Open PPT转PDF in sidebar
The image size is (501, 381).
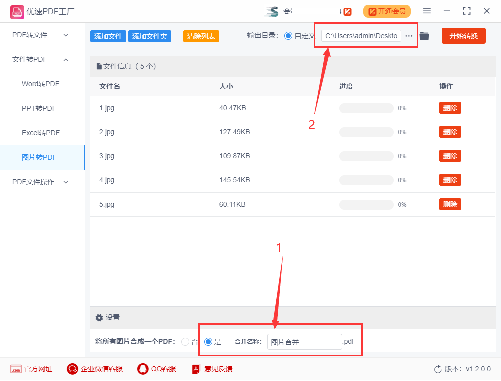[39, 108]
